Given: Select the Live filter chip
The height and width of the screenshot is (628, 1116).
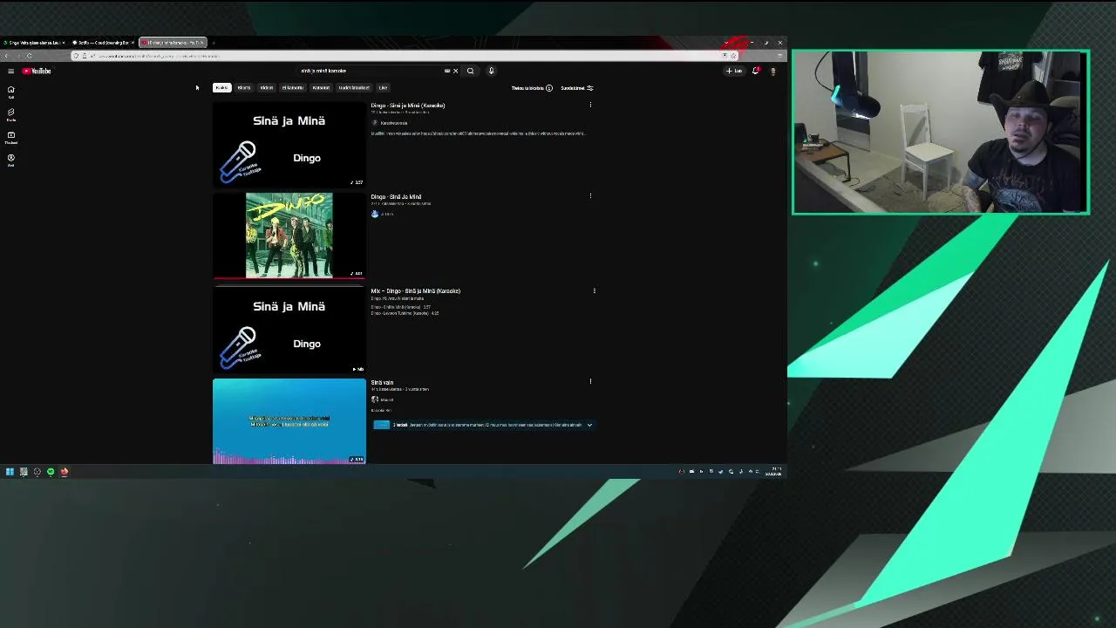Looking at the screenshot, I should pos(383,87).
